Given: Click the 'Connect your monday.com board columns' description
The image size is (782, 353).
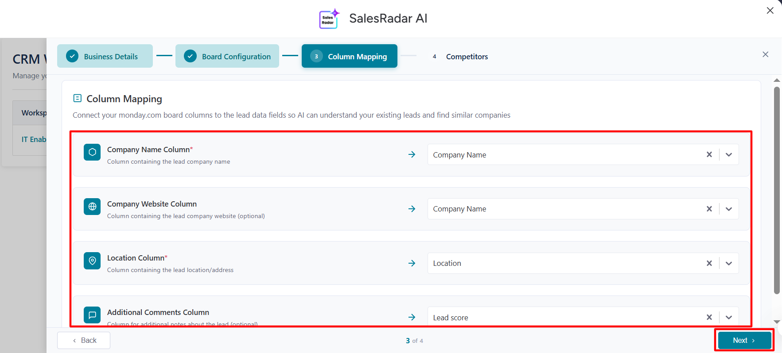Looking at the screenshot, I should point(292,115).
